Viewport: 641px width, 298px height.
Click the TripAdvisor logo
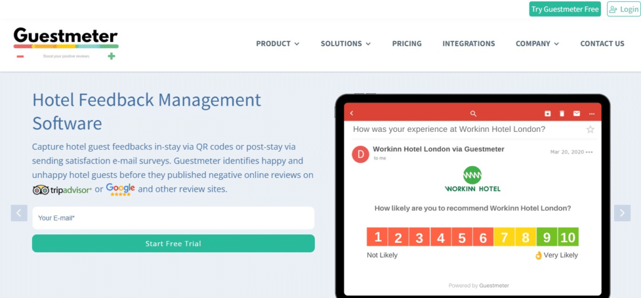point(62,190)
